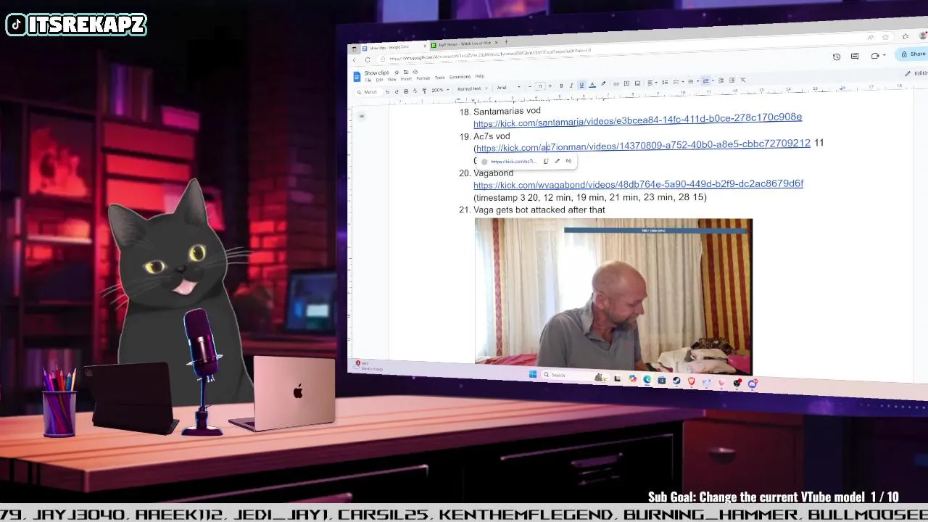
Task: Toggle the numbered list button
Action: (x=706, y=81)
